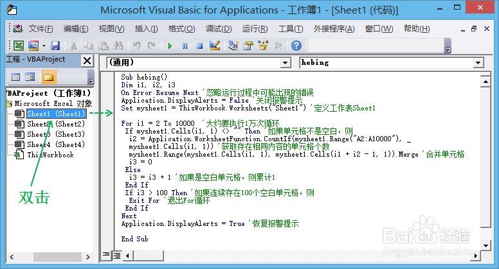Image resolution: width=499 pixels, height=269 pixels.
Task: Click the VBAProject (工作簿1) root node
Action: pos(48,93)
